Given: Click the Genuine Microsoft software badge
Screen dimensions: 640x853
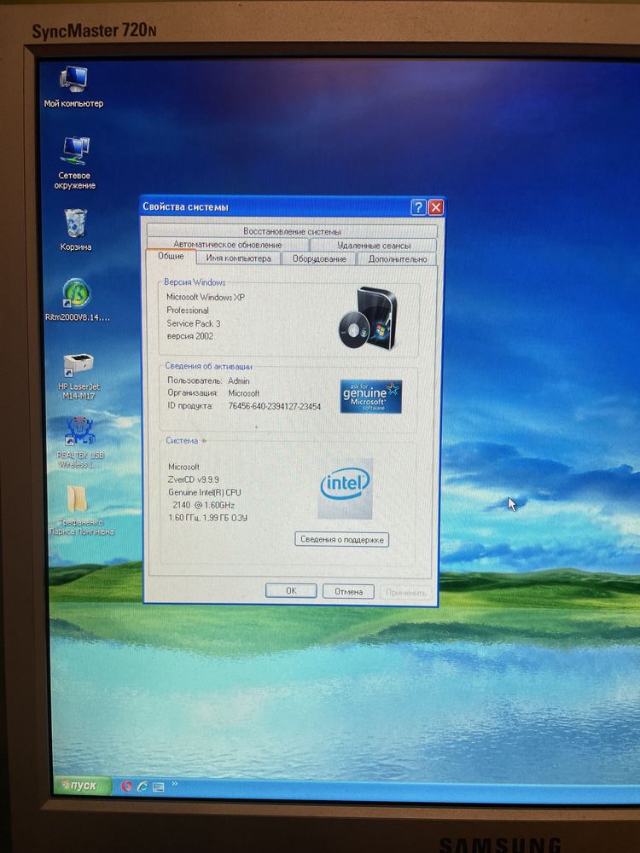Looking at the screenshot, I should [x=370, y=396].
